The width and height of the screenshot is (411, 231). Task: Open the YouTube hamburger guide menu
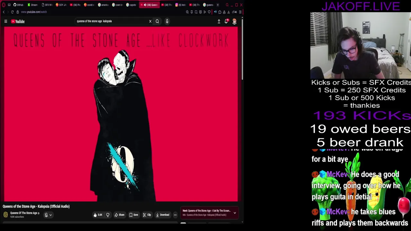5,21
